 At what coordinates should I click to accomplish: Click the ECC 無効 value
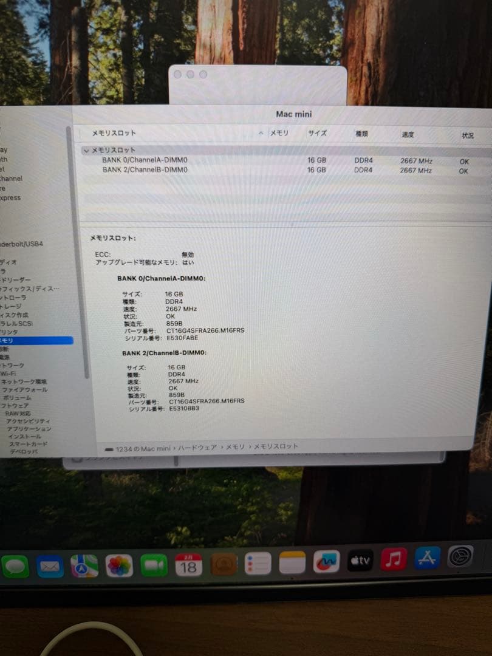coord(188,255)
